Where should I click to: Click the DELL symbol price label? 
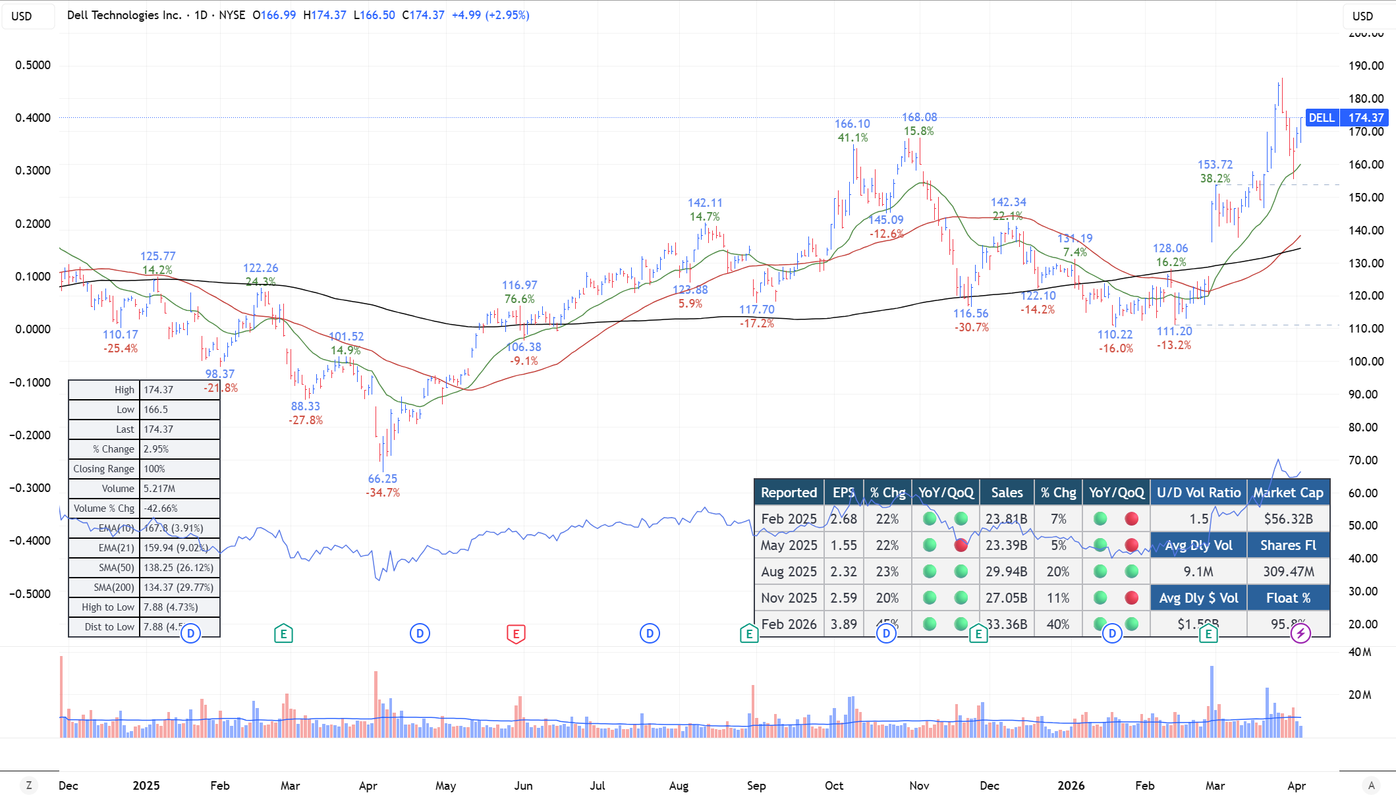tap(1321, 118)
